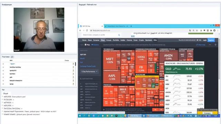The image size is (221, 124).
Task: Reload the page with browser refresh icon
Action: (x=87, y=30)
